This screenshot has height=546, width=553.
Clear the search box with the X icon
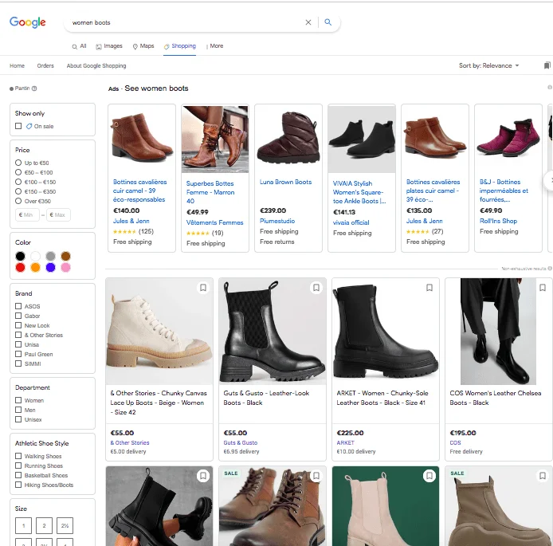pyautogui.click(x=308, y=22)
